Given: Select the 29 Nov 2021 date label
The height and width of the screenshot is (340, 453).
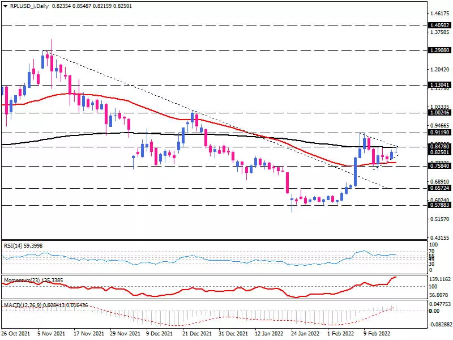Looking at the screenshot, I should pos(126,334).
